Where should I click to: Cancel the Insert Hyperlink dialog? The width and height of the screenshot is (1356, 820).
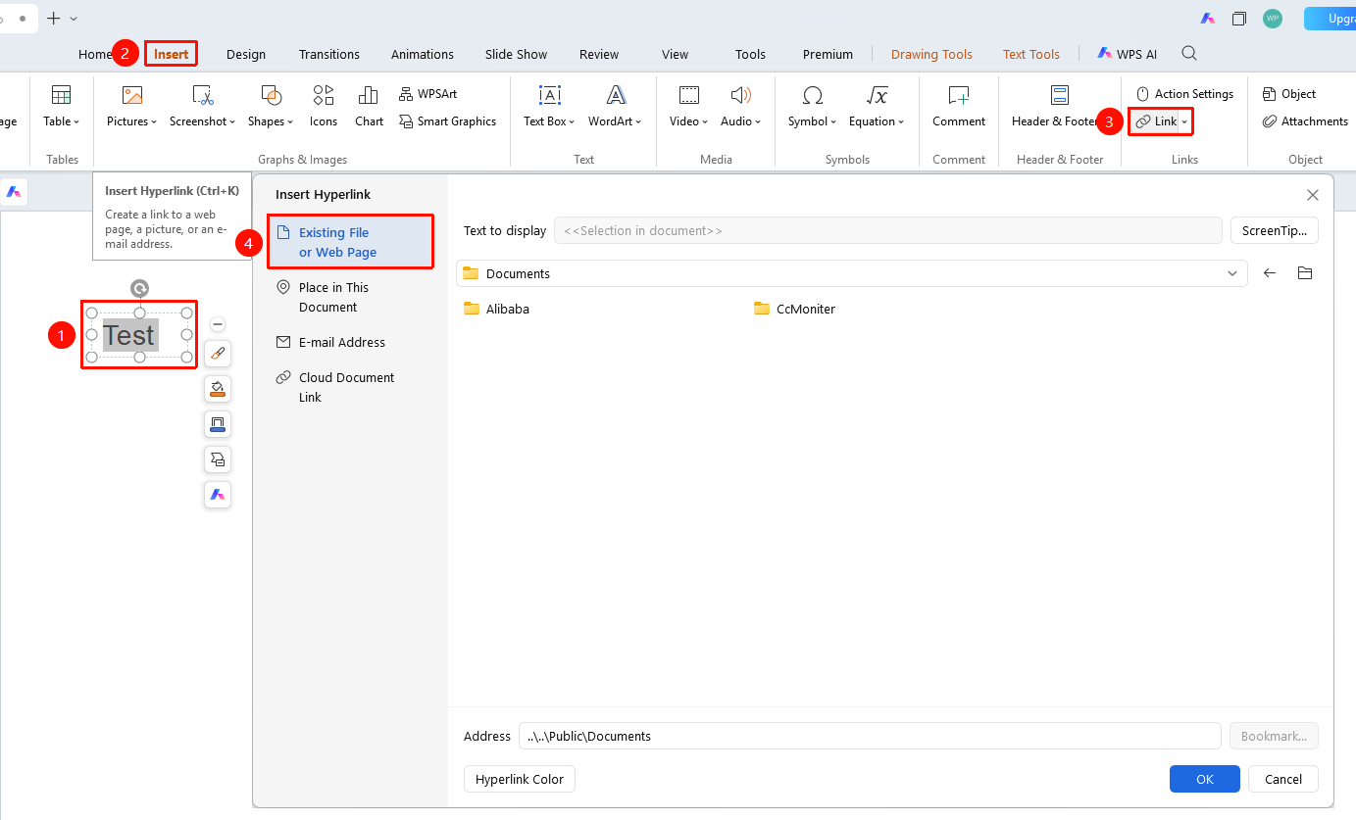[x=1283, y=779]
